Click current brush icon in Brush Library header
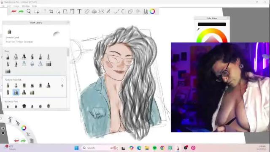Viewport: 270px width, 152px height. [9, 32]
